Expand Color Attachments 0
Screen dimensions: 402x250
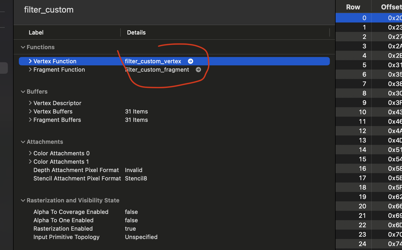[x=30, y=153]
